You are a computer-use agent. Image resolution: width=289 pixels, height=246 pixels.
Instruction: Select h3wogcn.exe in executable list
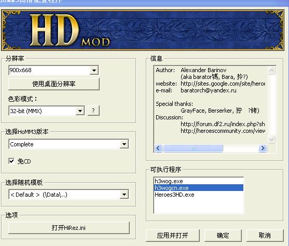tap(199, 188)
